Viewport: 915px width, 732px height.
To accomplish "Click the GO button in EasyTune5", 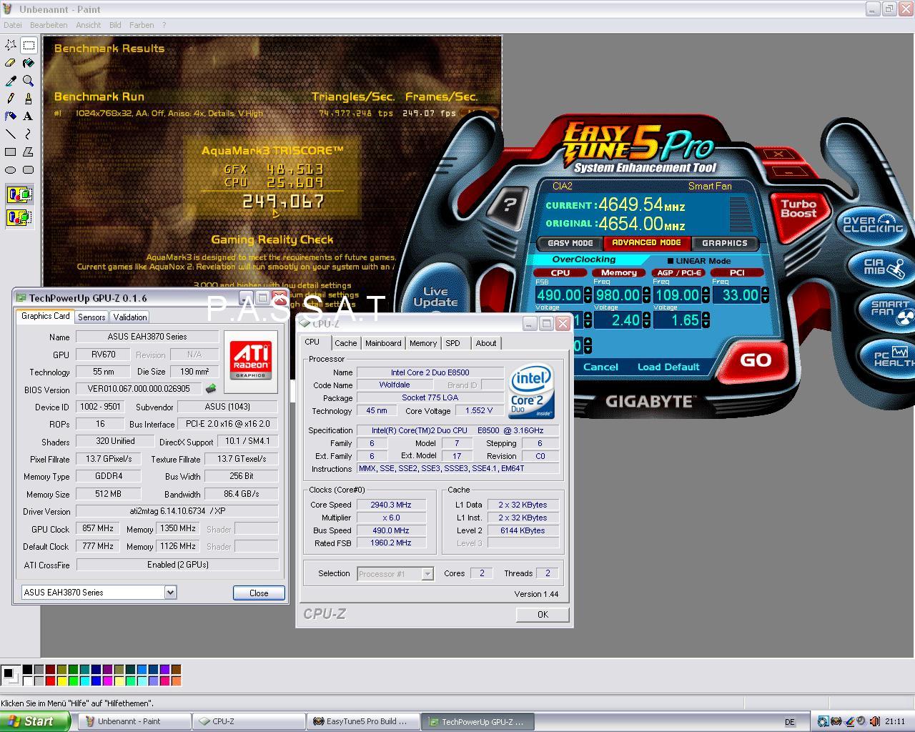I will click(755, 360).
